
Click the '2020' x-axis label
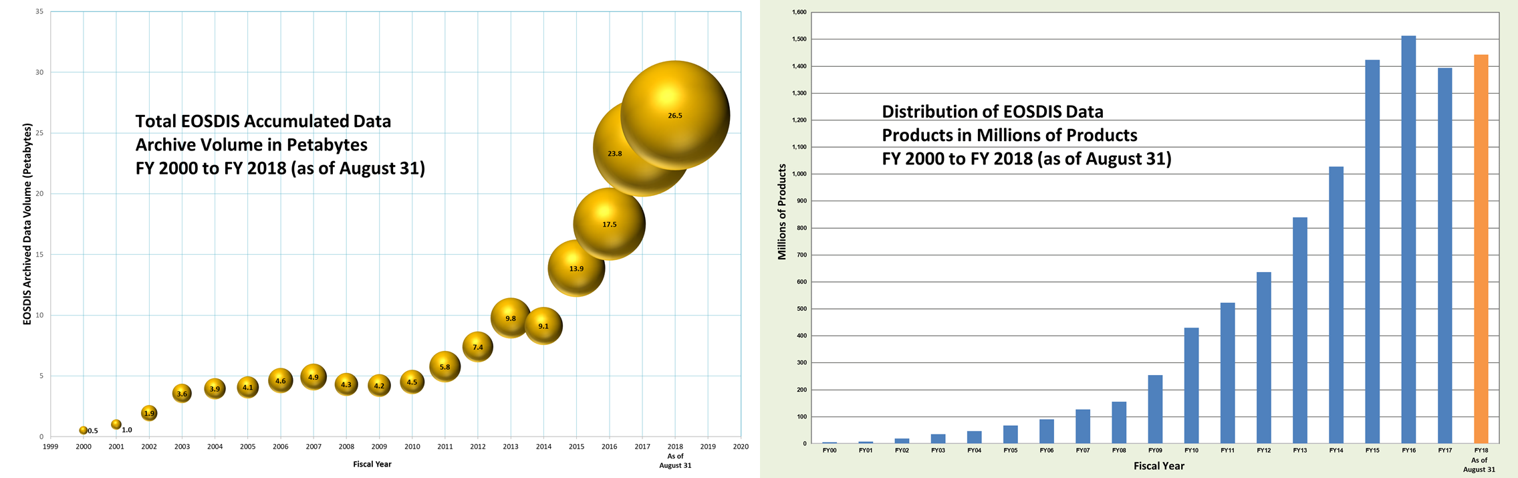[741, 447]
